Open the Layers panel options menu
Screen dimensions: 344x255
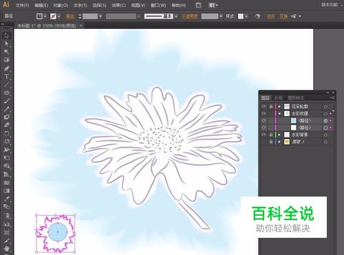pos(332,98)
